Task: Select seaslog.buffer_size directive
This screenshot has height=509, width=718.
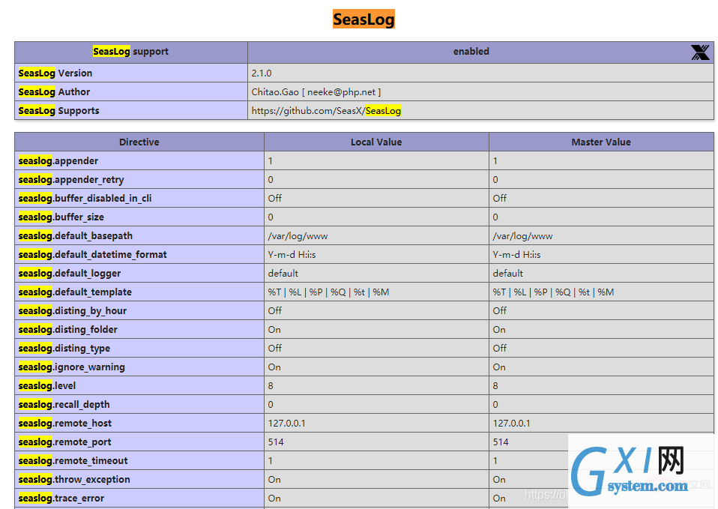Action: pyautogui.click(x=61, y=217)
